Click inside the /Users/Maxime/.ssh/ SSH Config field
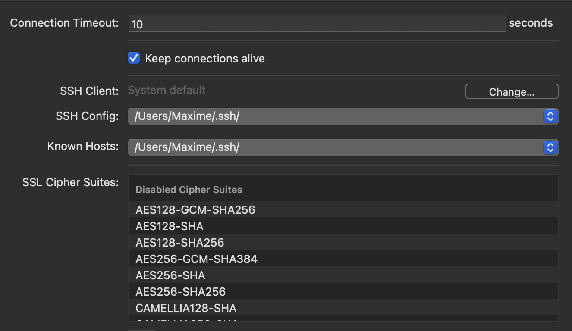This screenshot has height=331, width=572. coord(302,116)
